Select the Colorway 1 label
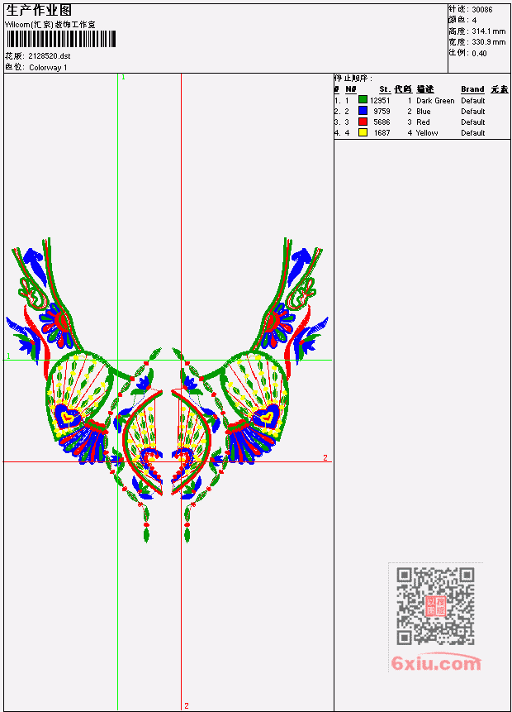The width and height of the screenshot is (512, 712). 48,68
